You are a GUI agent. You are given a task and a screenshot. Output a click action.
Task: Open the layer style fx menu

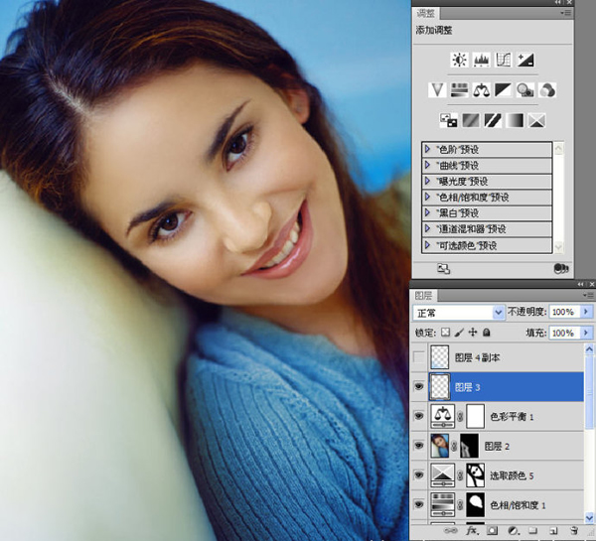pos(472,531)
